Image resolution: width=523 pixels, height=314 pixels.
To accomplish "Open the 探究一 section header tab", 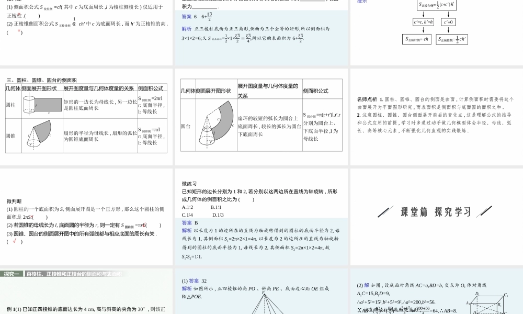I will 12,273.
